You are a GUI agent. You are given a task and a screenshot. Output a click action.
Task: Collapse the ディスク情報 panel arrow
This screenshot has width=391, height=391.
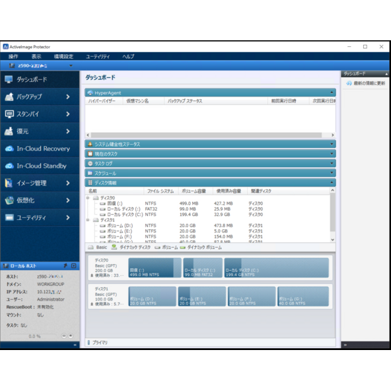coord(332,182)
